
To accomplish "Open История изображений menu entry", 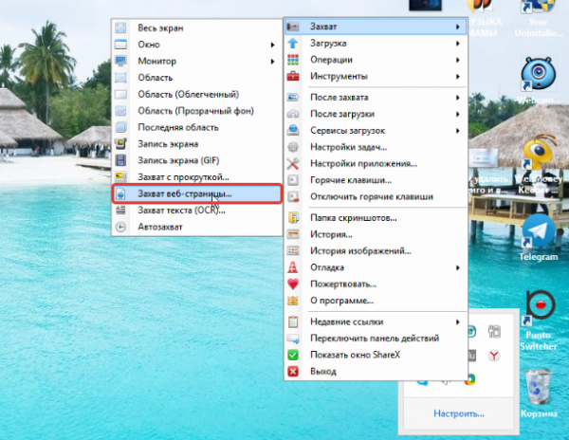I will [376, 251].
